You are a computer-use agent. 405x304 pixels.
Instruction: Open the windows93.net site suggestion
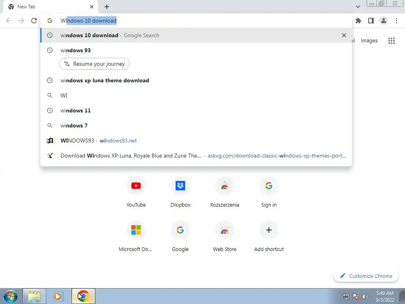click(196, 141)
